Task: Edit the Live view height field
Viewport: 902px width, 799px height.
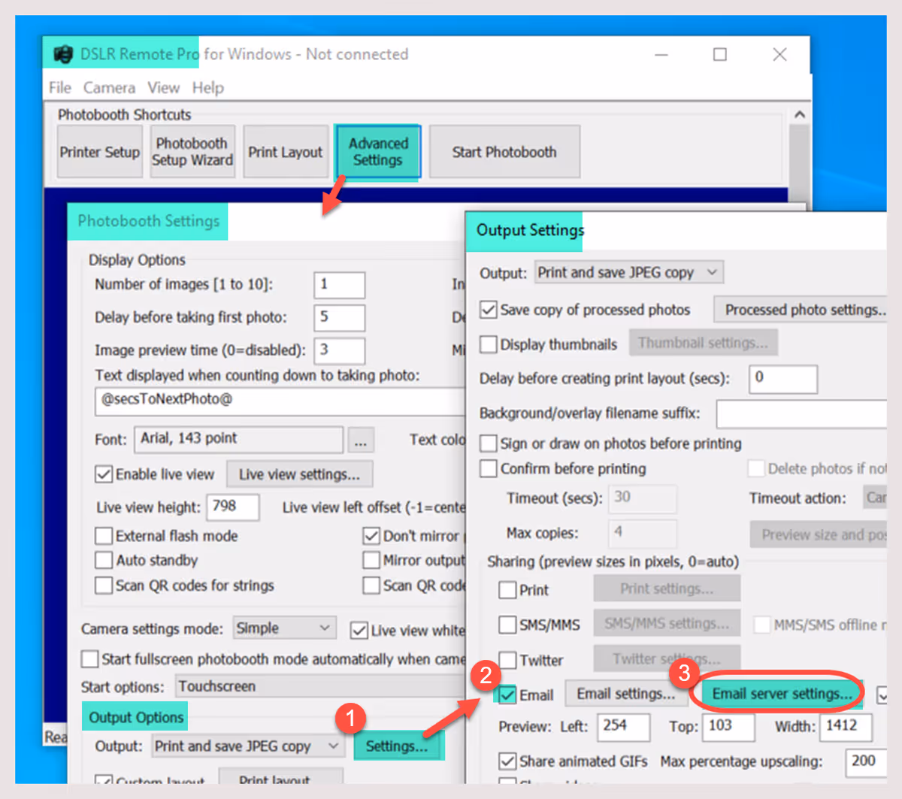Action: 233,507
